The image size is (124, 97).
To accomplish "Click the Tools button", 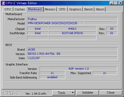I will 61,93.
